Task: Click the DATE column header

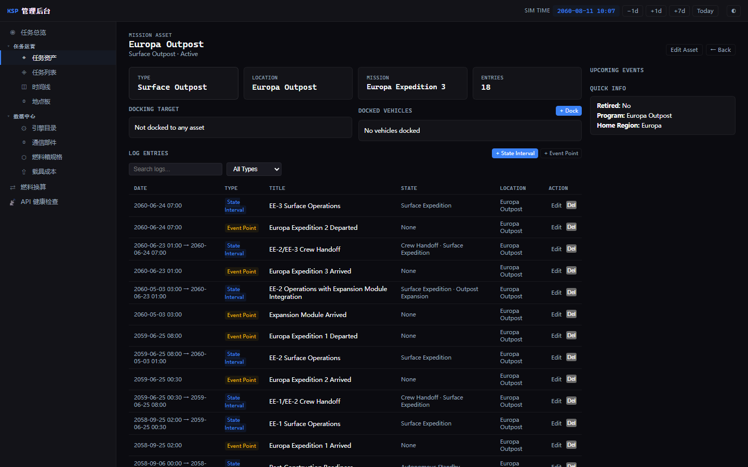Action: coord(140,188)
